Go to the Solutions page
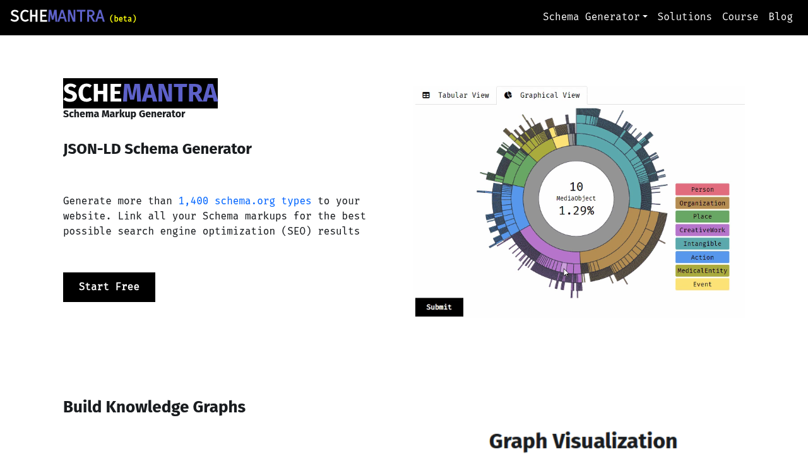808x454 pixels. click(684, 17)
